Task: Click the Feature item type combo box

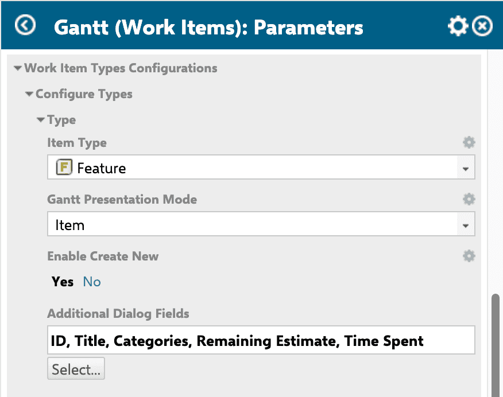Action: 261,168
